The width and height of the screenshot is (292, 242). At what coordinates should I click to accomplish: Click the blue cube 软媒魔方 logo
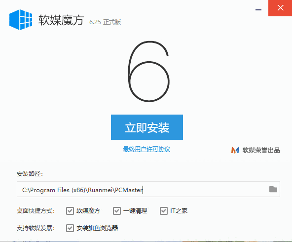[x=21, y=20]
